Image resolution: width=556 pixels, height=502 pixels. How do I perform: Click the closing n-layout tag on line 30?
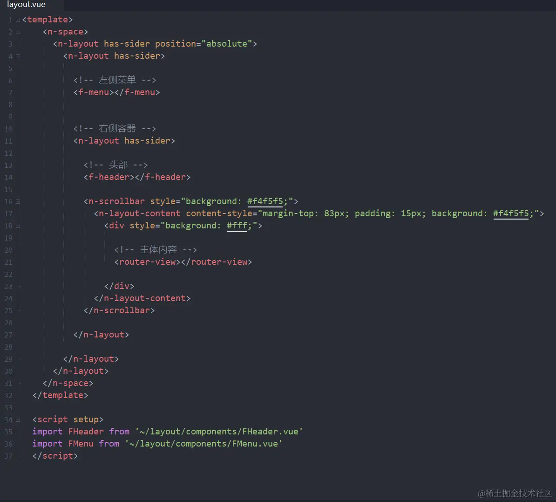tap(81, 371)
